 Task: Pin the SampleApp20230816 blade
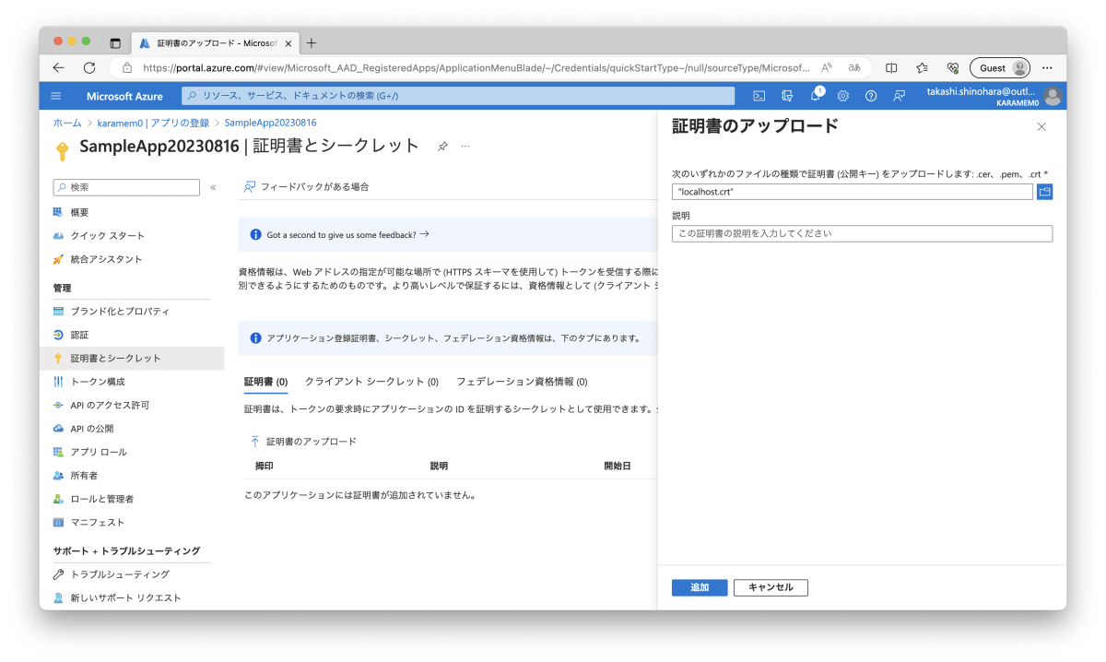[x=442, y=147]
